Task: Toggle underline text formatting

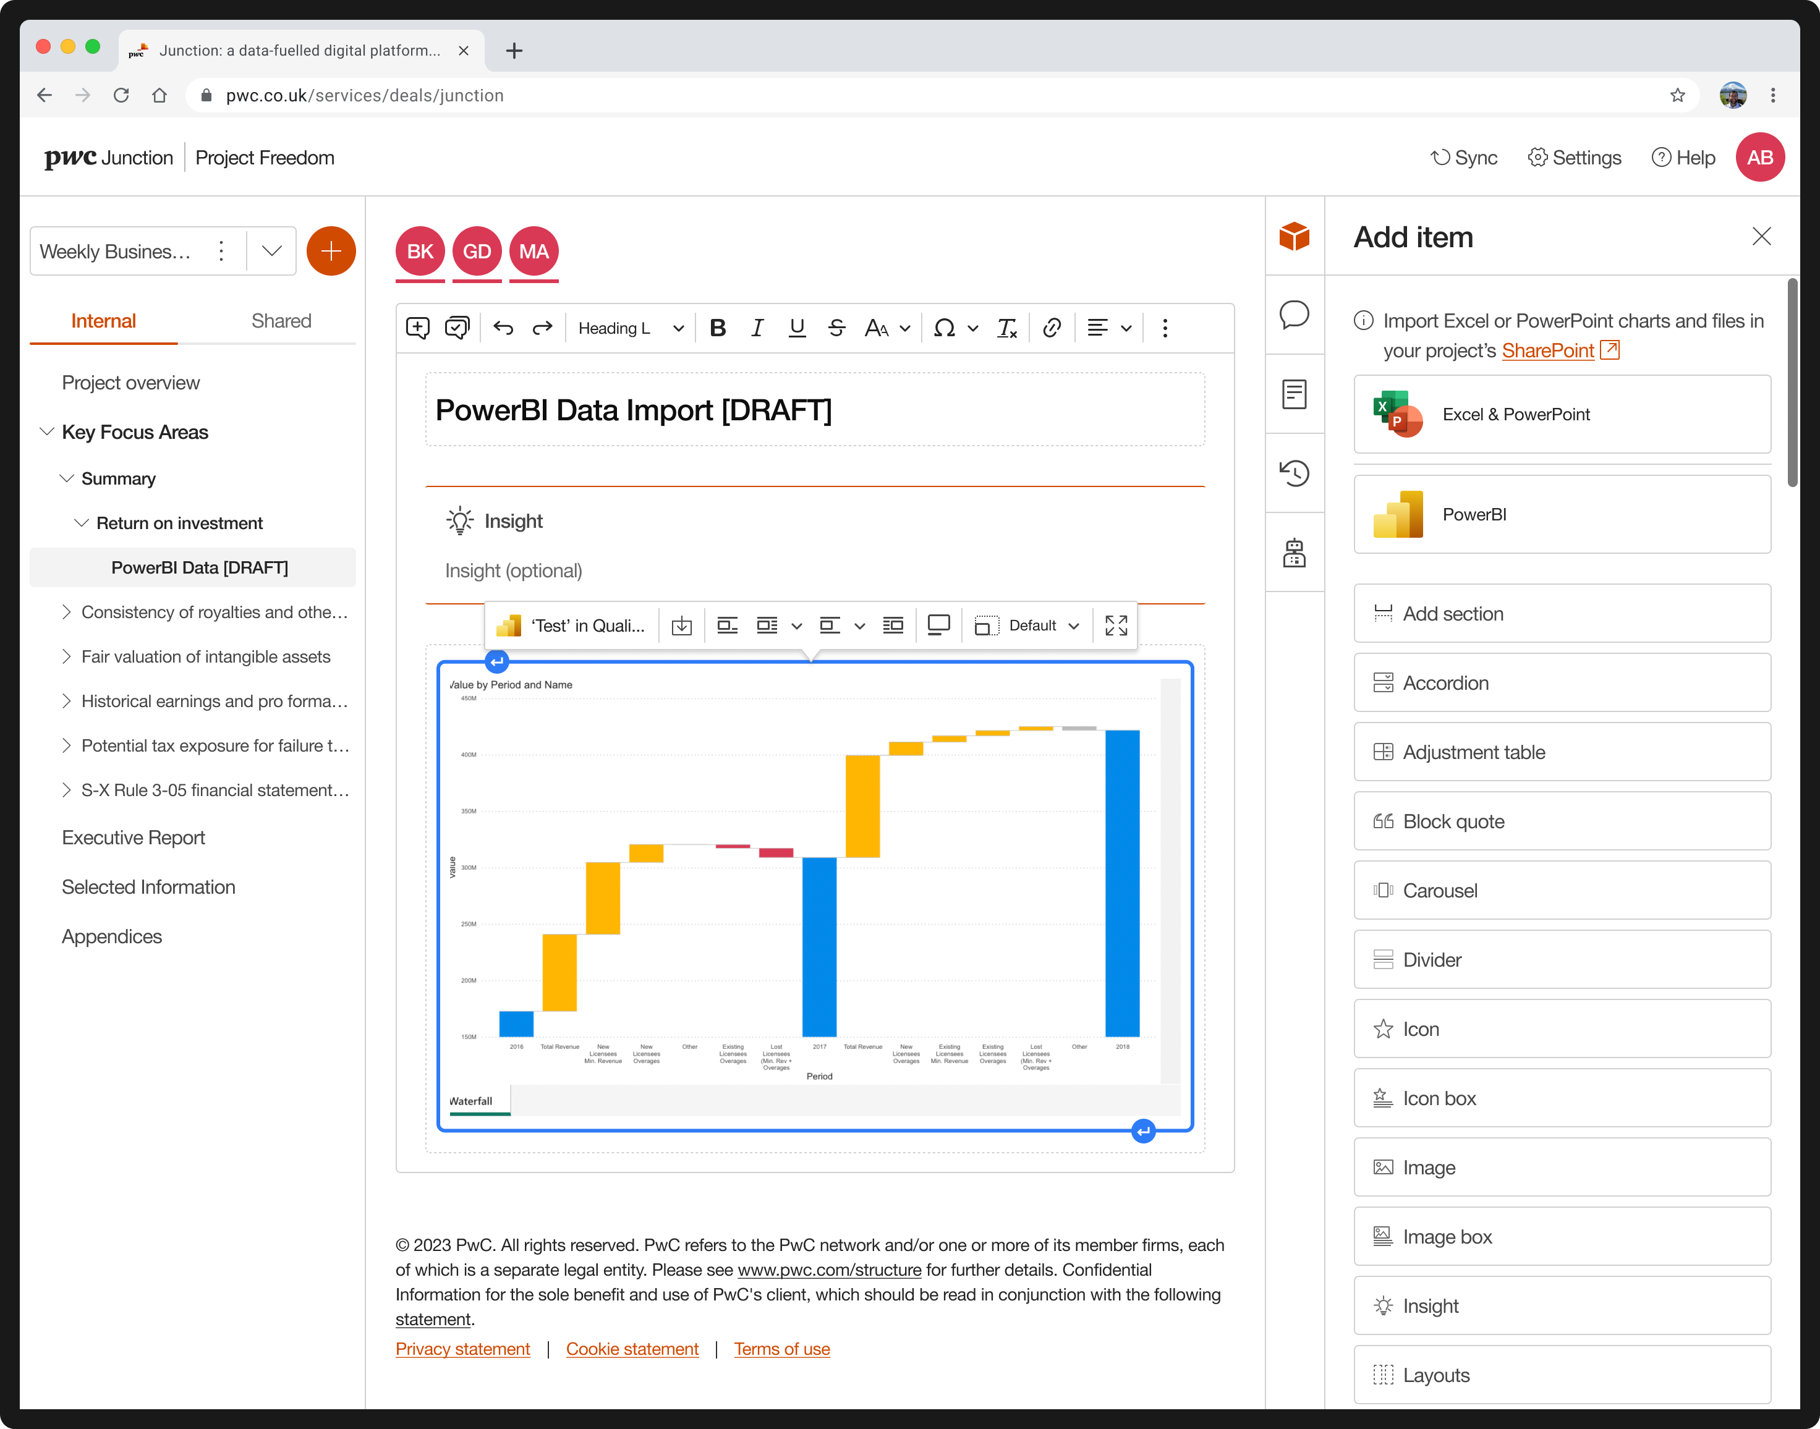Action: pos(797,328)
